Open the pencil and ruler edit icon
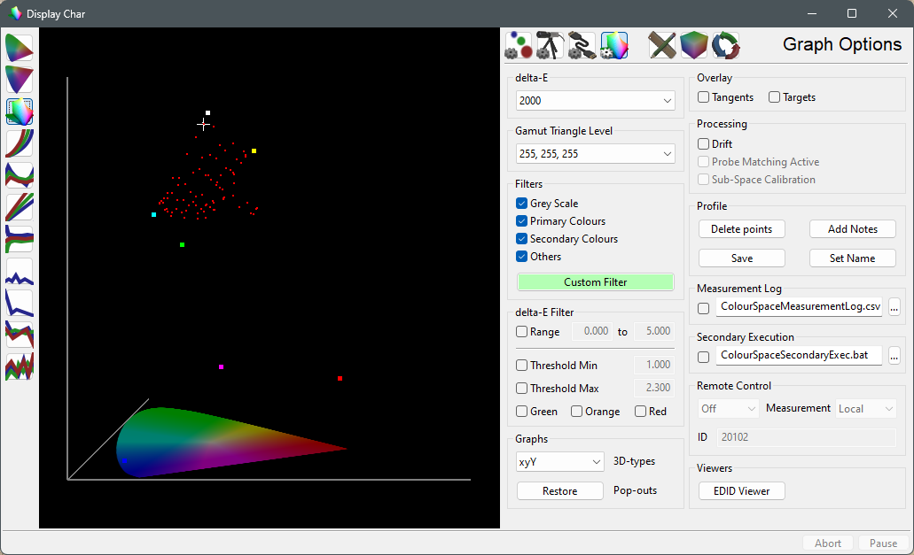 click(663, 45)
